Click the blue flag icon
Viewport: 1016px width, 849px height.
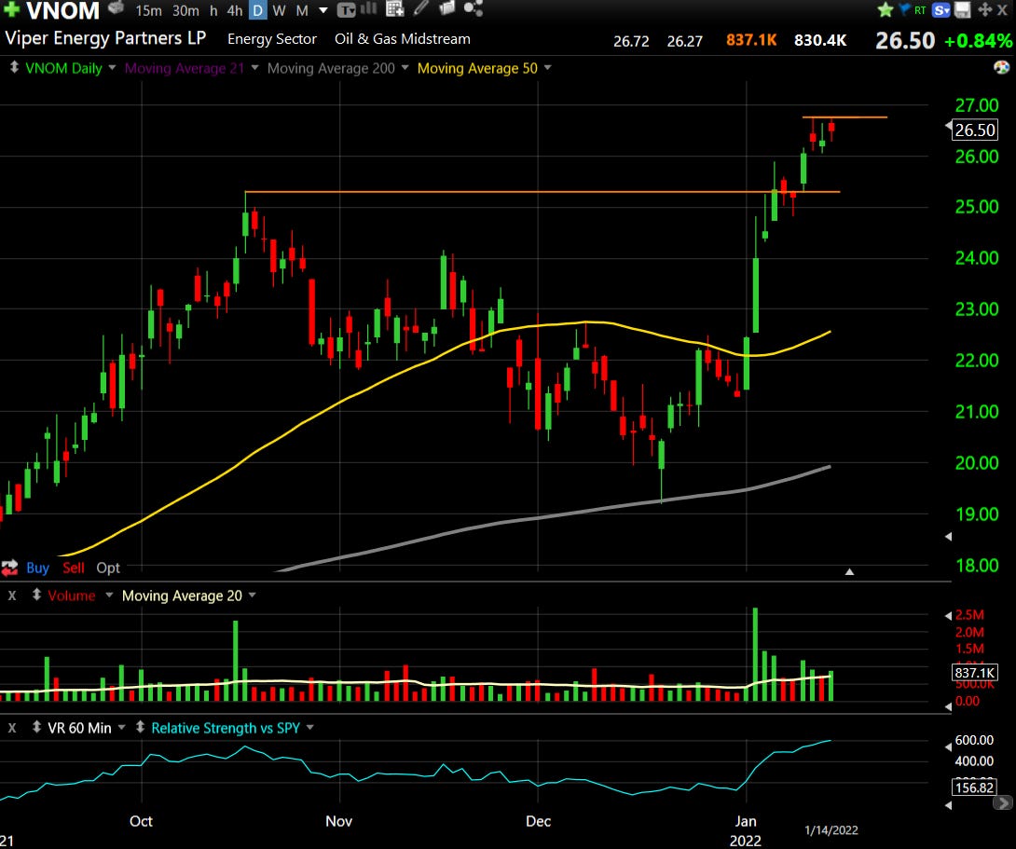904,9
